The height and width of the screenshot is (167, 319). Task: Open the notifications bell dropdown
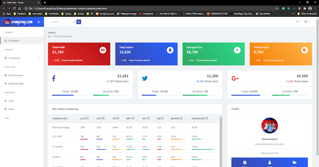point(297,22)
